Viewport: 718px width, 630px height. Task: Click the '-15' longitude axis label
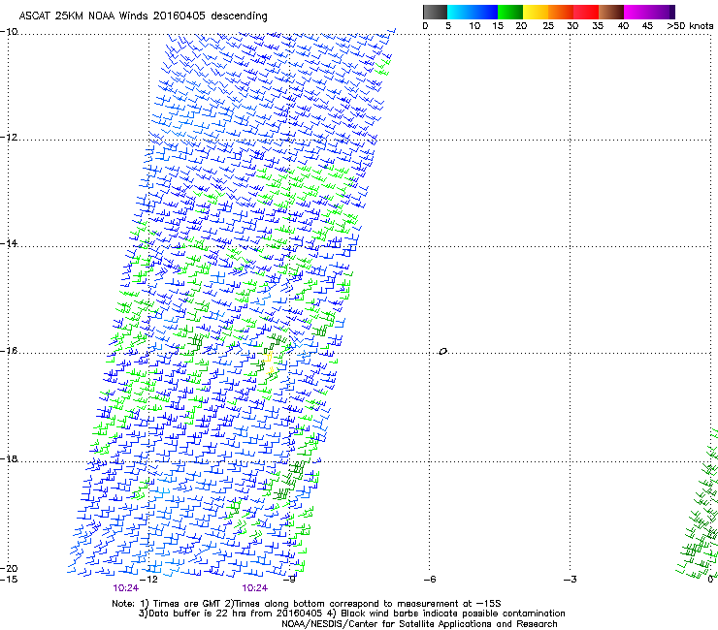9,580
